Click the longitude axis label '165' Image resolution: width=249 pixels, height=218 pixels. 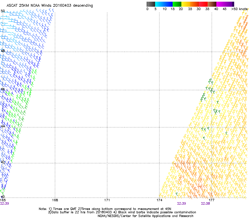tap(3, 200)
